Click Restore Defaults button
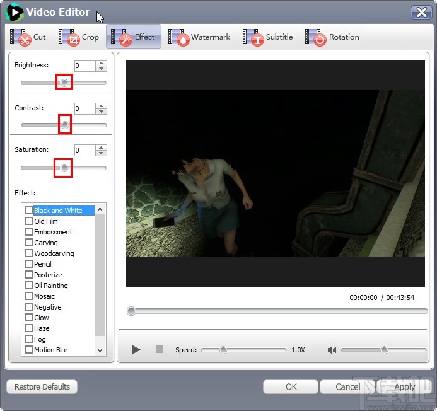Image resolution: width=437 pixels, height=411 pixels. (42, 387)
